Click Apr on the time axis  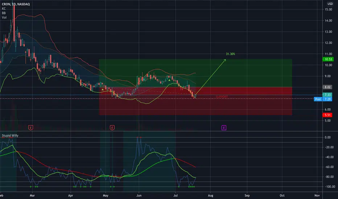click(70, 195)
